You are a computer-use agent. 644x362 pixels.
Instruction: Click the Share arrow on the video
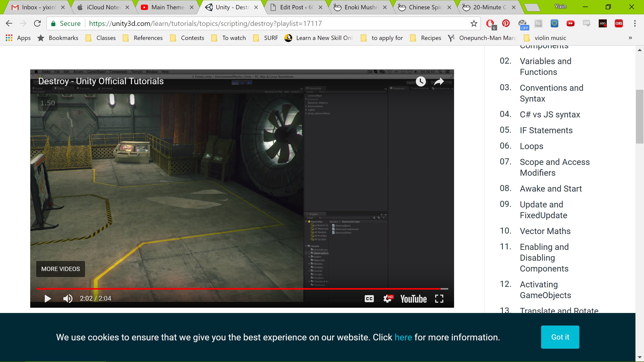439,81
